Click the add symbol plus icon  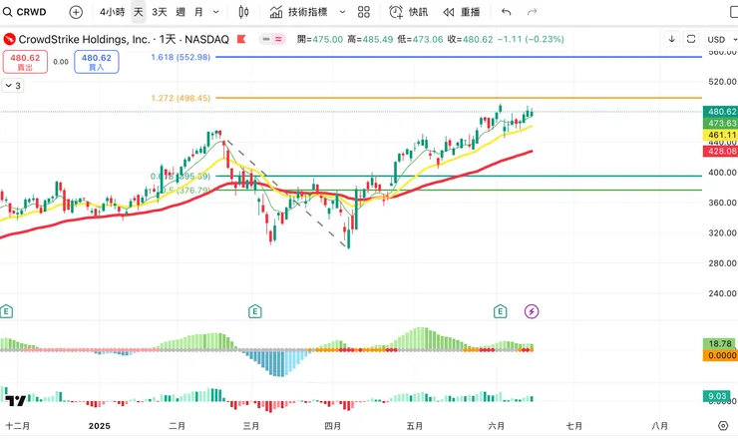77,12
